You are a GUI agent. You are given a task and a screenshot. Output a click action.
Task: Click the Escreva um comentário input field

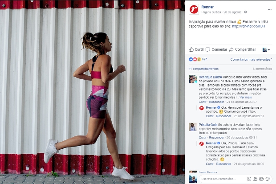(x=223, y=179)
